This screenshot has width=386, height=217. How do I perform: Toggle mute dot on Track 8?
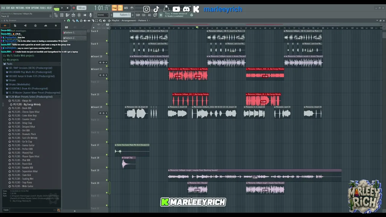(107, 41)
